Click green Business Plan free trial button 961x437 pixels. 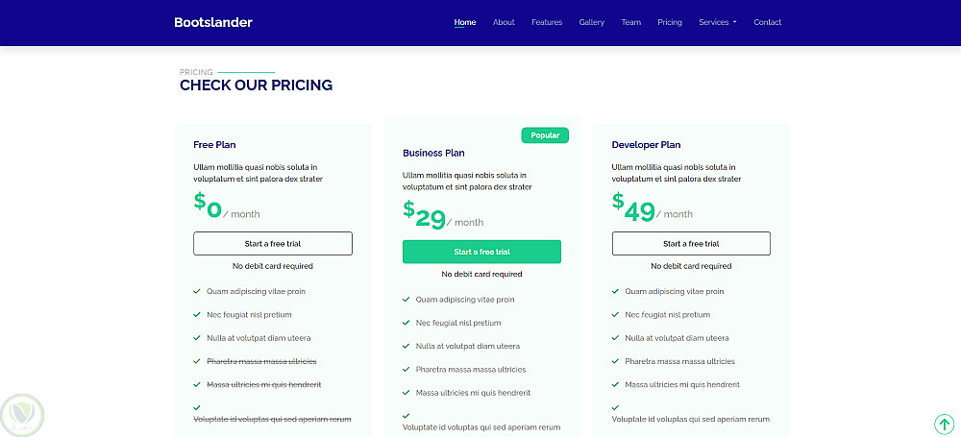[481, 252]
